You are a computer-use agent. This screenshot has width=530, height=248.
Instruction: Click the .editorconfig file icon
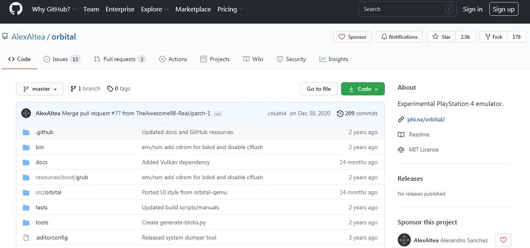point(26,237)
